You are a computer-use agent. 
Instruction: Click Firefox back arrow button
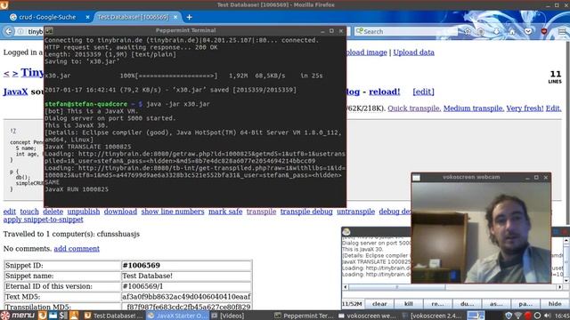tap(9, 32)
